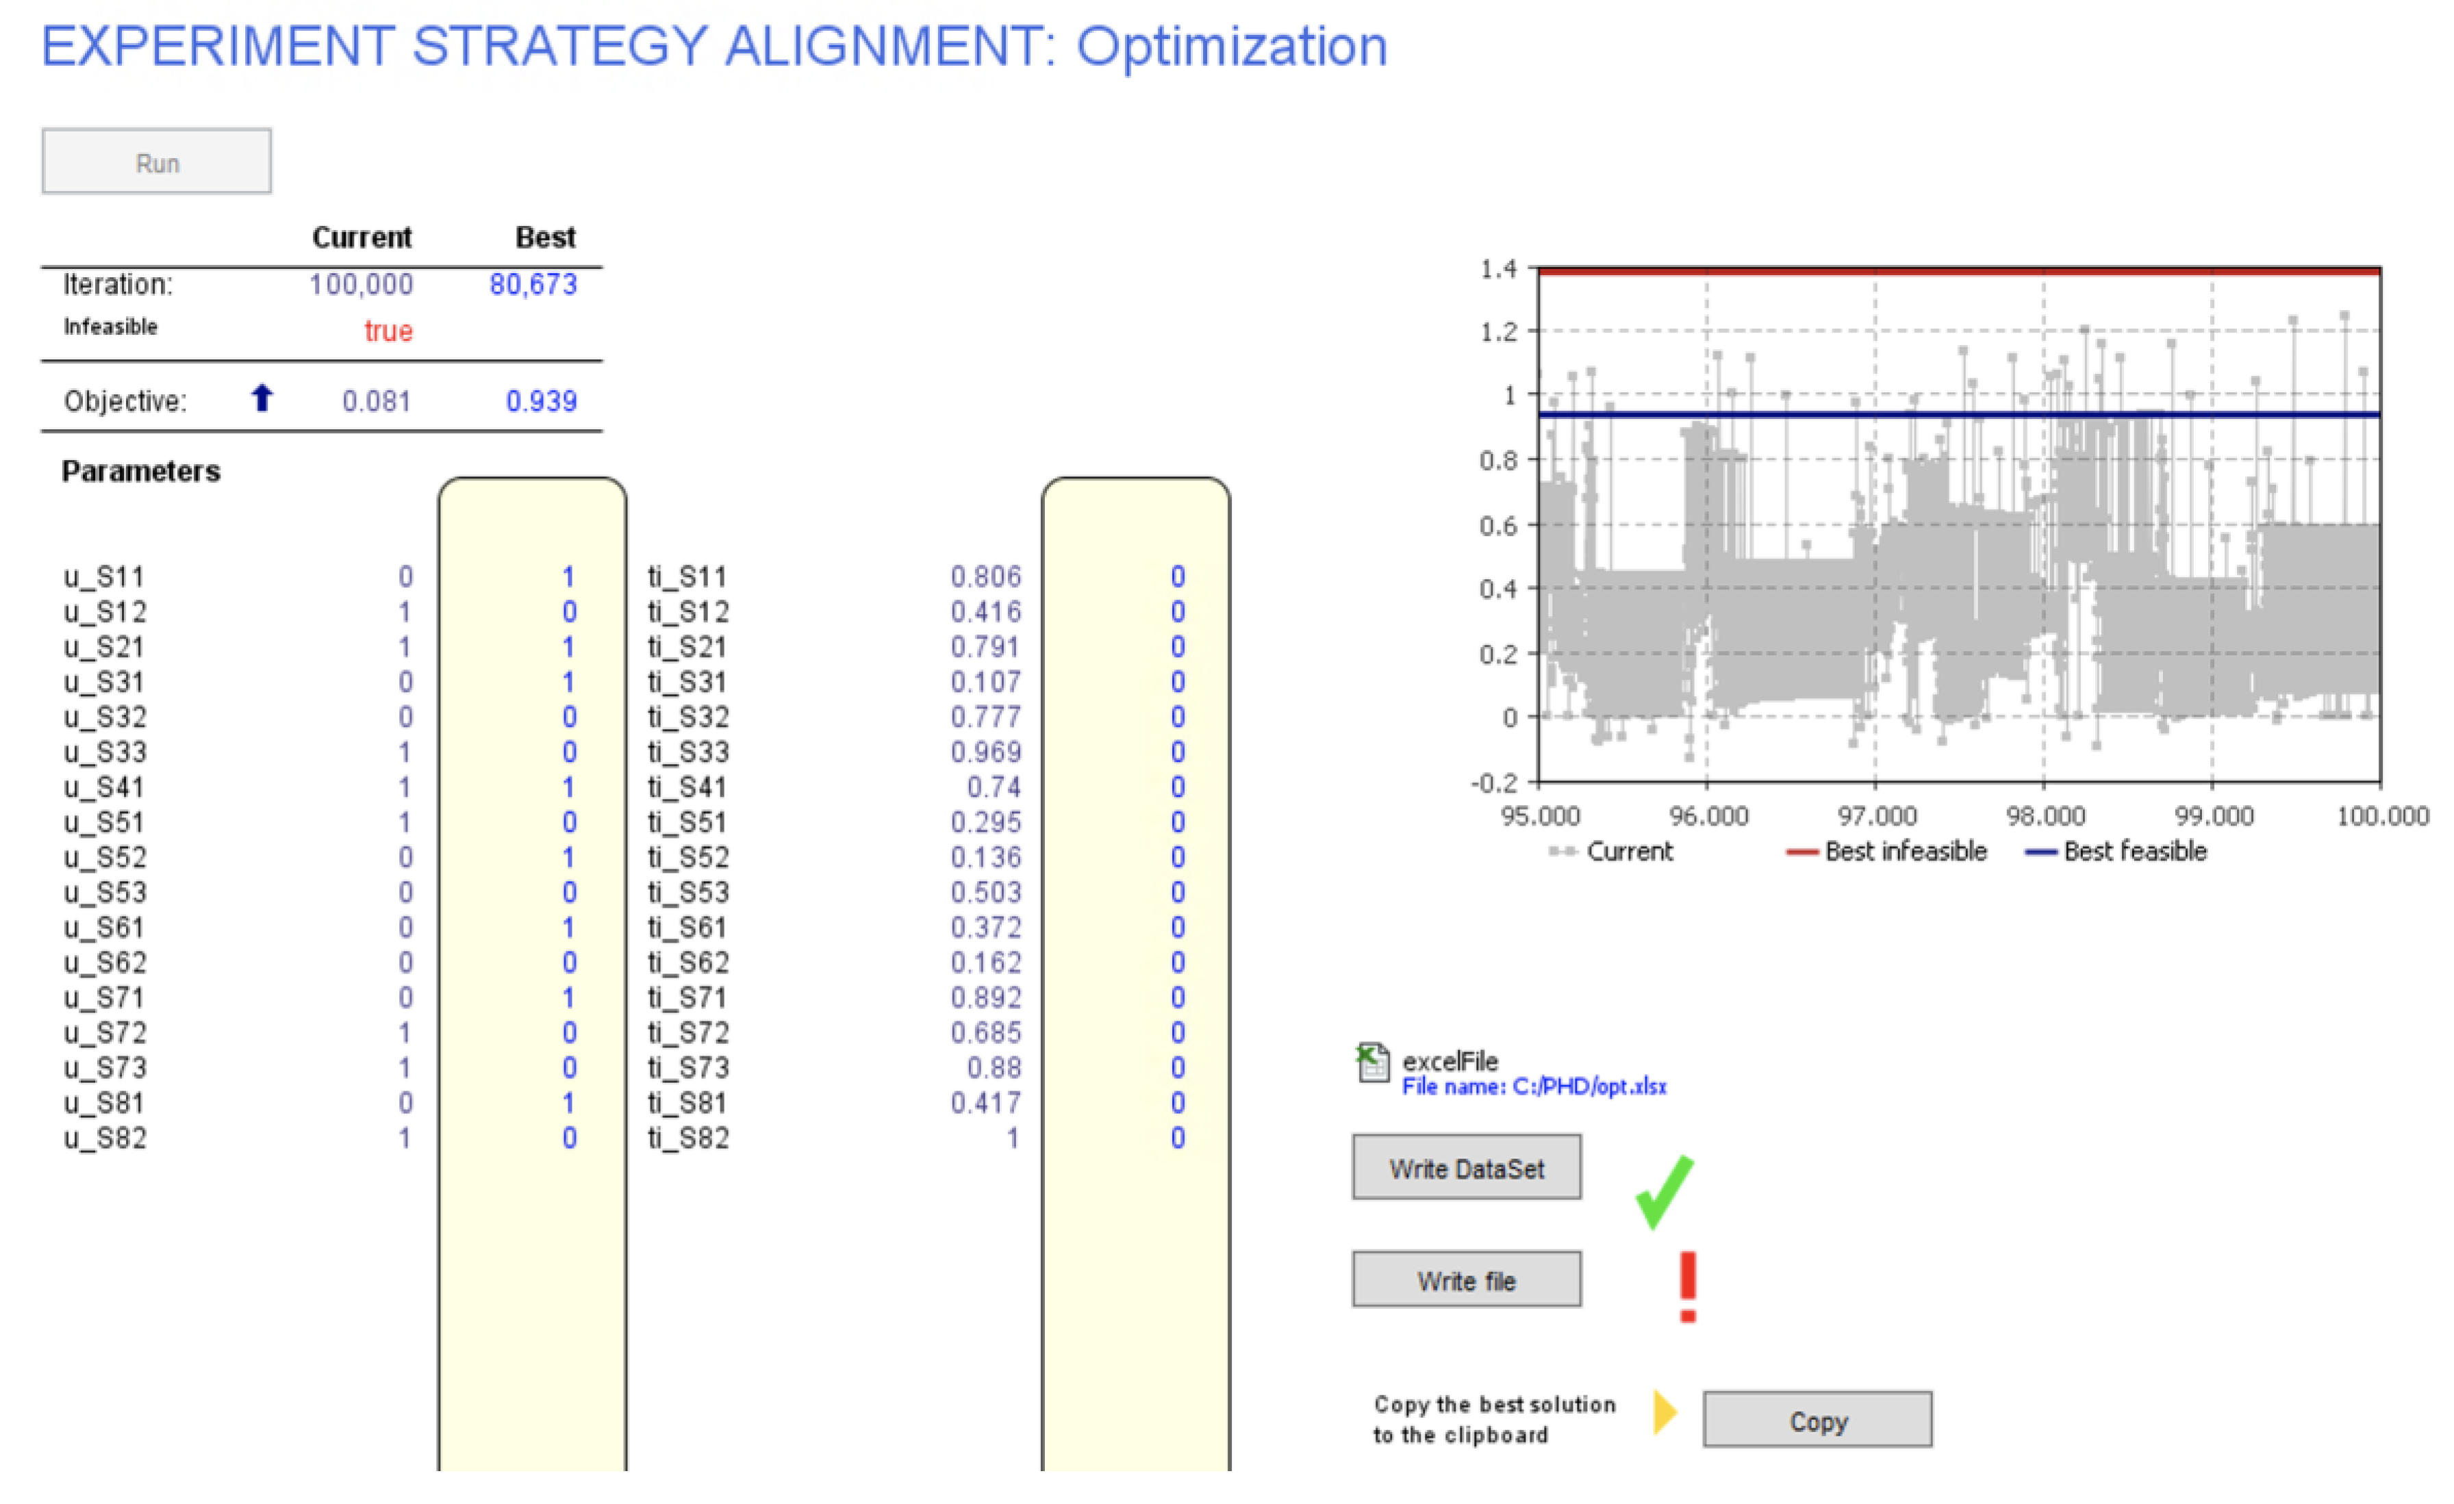This screenshot has height=1504, width=2454.
Task: Click the Best infeasible red legend line
Action: (1801, 852)
